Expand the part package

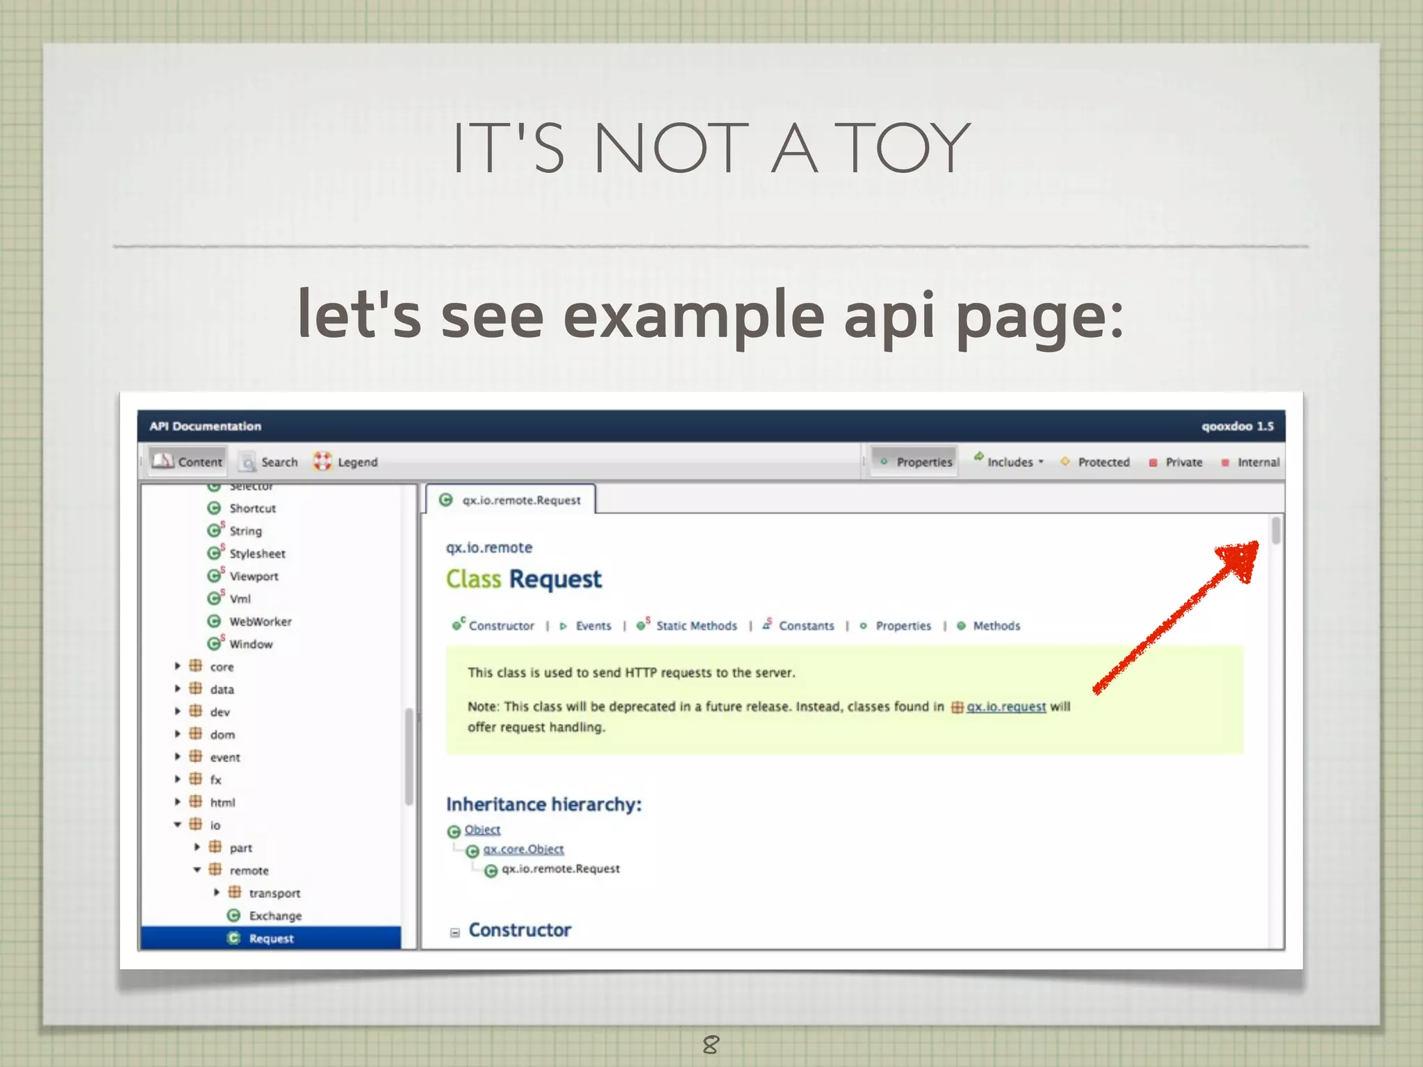197,847
